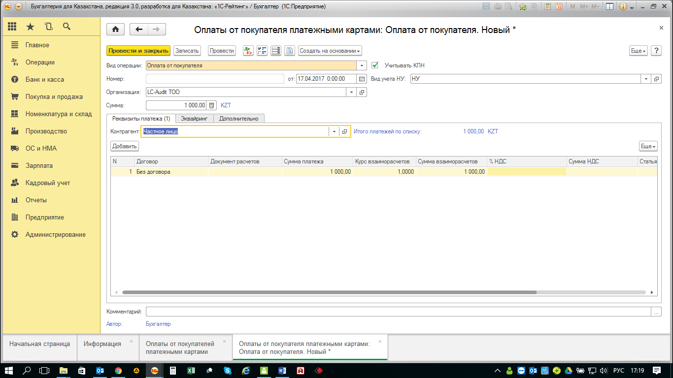Go to the home page icon
The image size is (673, 378).
[x=115, y=30]
